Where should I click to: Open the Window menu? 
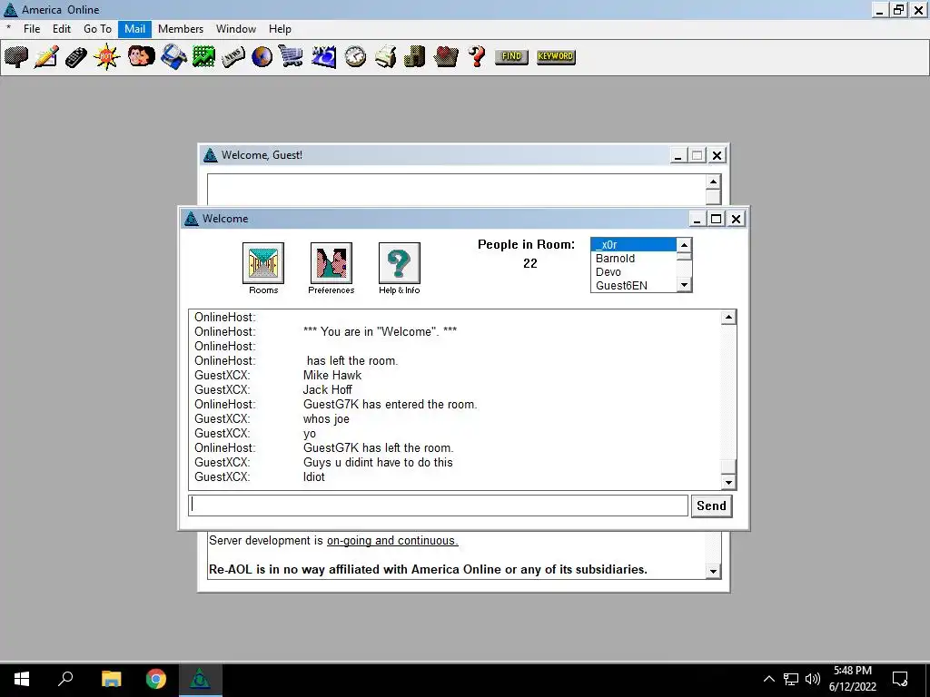[x=236, y=29]
